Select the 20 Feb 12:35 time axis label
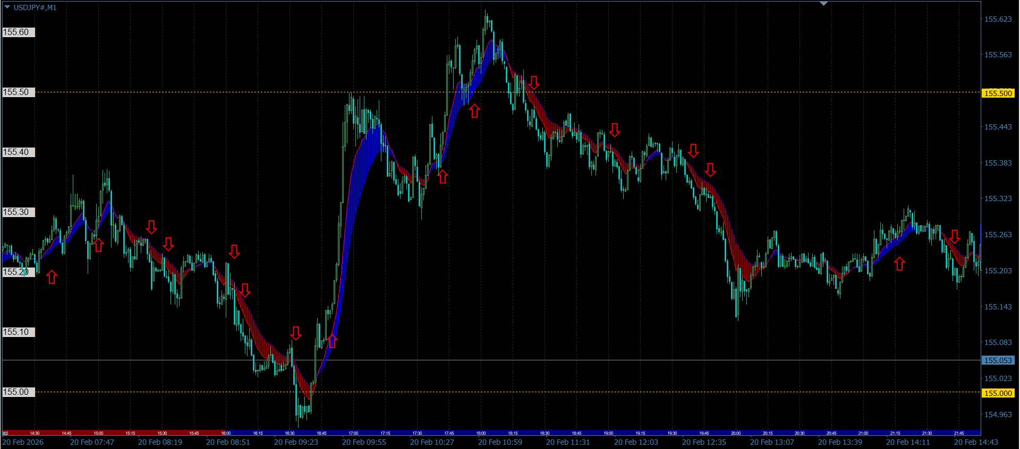This screenshot has width=1020, height=449. click(x=704, y=442)
